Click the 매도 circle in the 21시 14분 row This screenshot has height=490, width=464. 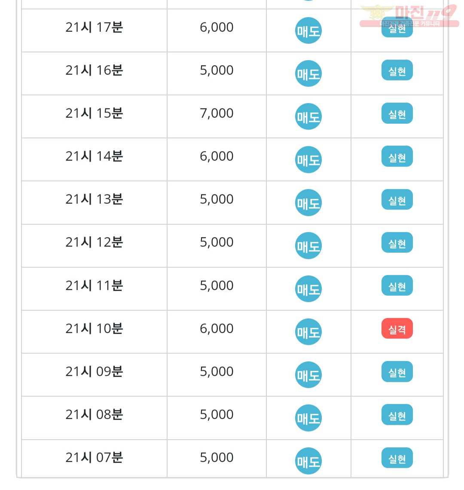pos(308,160)
